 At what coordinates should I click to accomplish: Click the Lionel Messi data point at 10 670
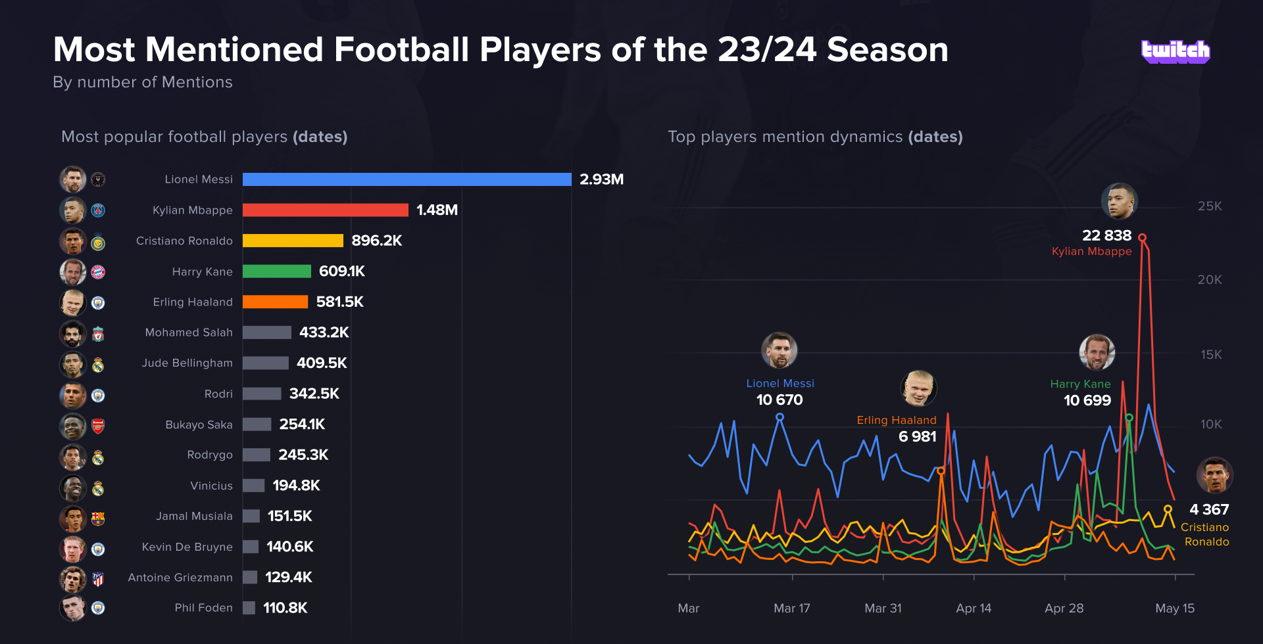click(780, 417)
